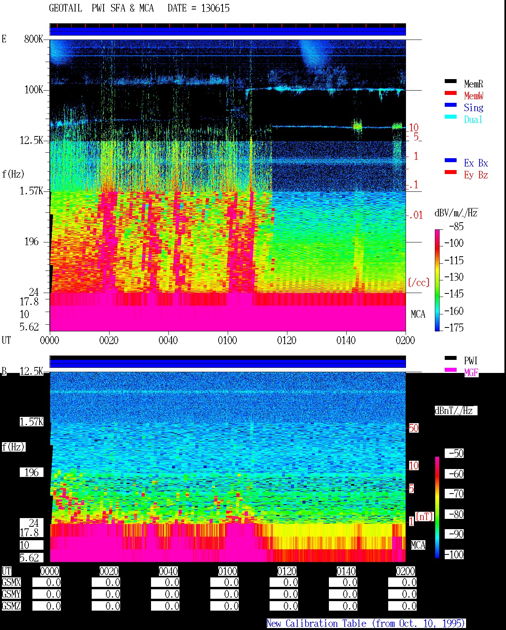Click the 0200 tick on E panel time axis
This screenshot has height=630, width=506.
[405, 340]
